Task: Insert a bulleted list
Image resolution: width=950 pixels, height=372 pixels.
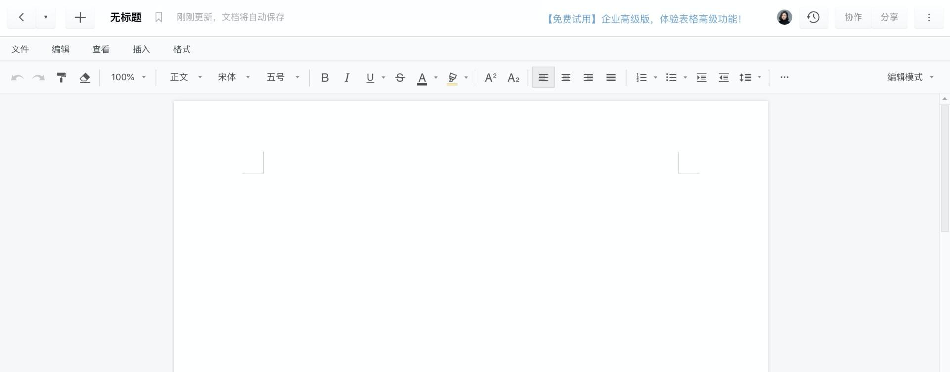Action: pyautogui.click(x=671, y=77)
